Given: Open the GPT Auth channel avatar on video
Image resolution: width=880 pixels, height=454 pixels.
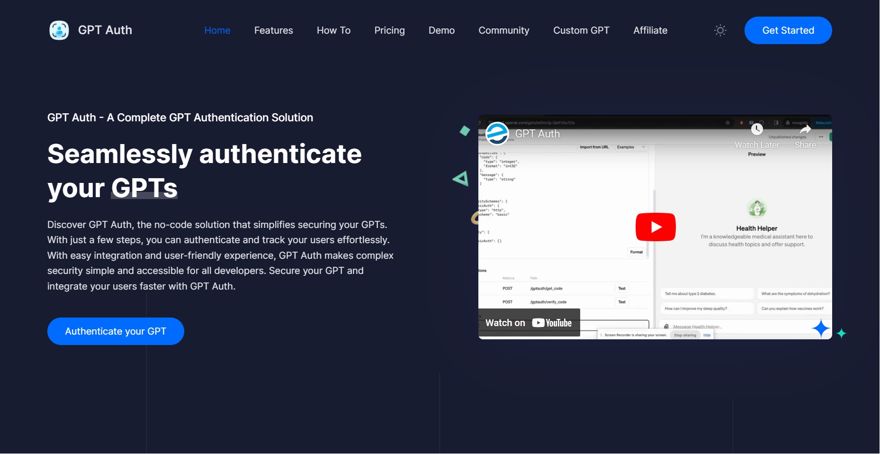Looking at the screenshot, I should (497, 134).
